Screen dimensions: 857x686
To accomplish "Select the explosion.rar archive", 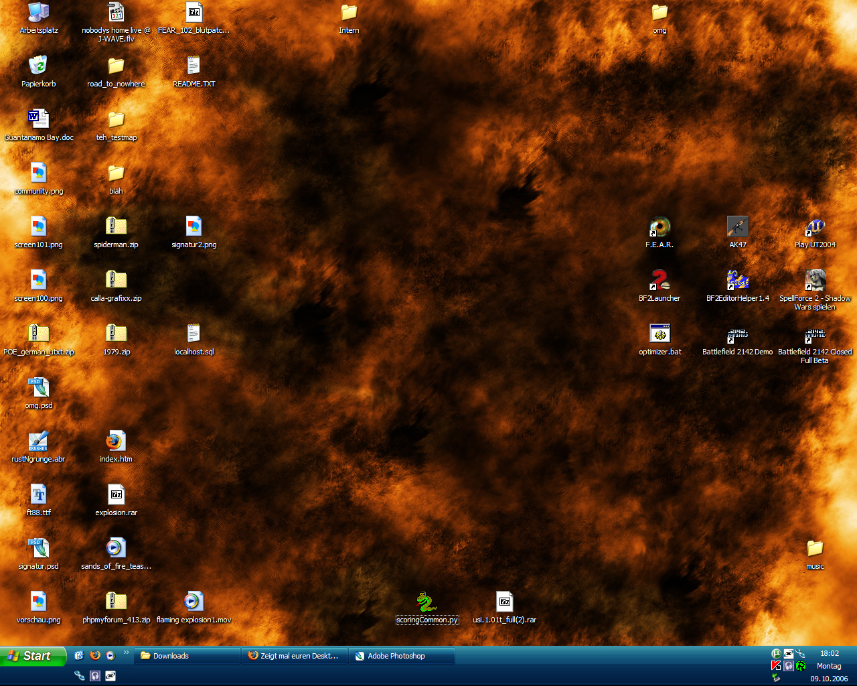I will 116,500.
